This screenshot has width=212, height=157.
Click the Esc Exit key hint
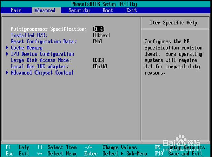point(18,154)
